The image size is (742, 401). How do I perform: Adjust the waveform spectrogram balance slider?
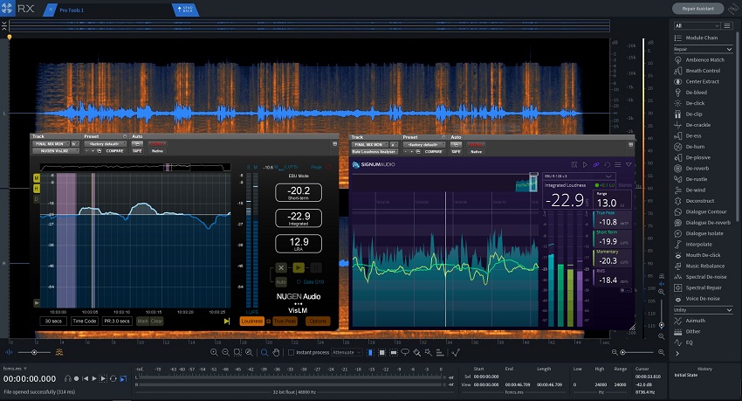pyautogui.click(x=34, y=352)
